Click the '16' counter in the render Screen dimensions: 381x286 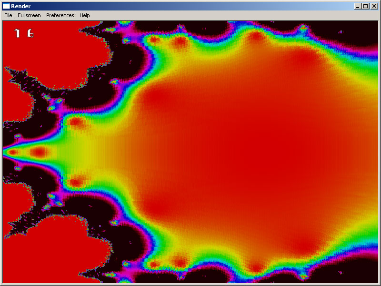pos(24,33)
